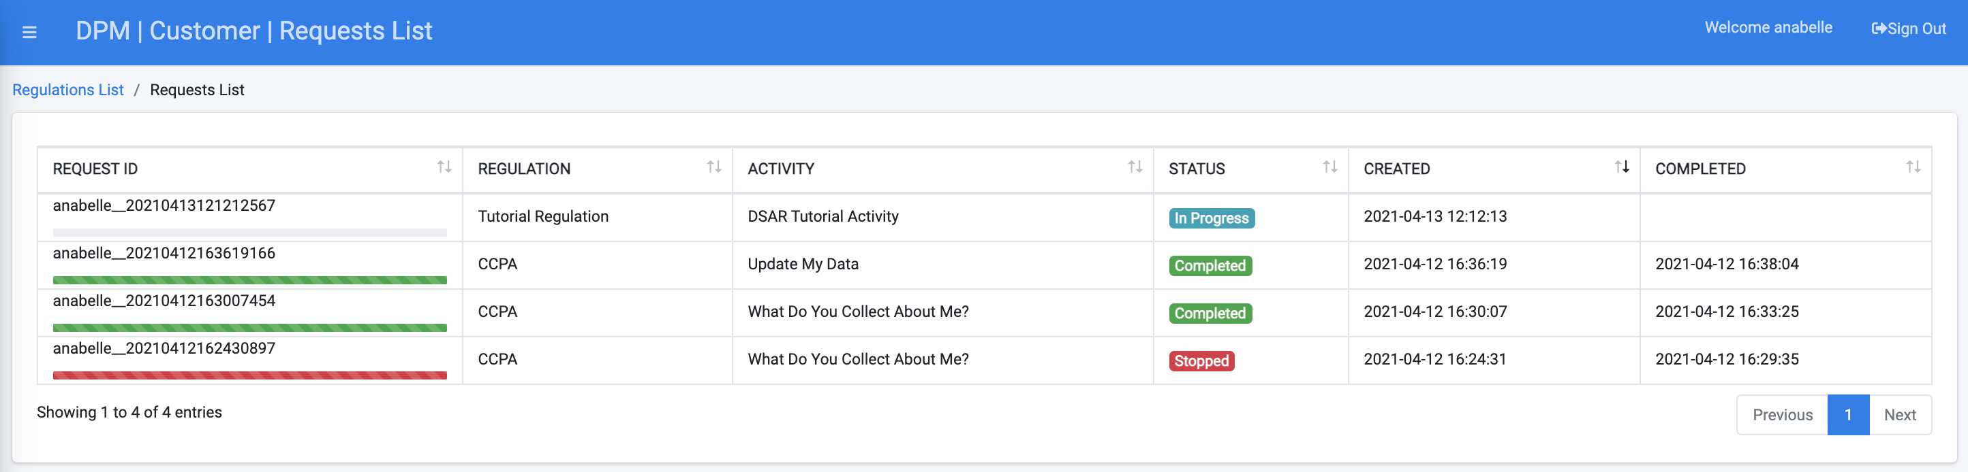Select page 1 in pagination
Screen dimensions: 1968x472
click(x=1847, y=415)
